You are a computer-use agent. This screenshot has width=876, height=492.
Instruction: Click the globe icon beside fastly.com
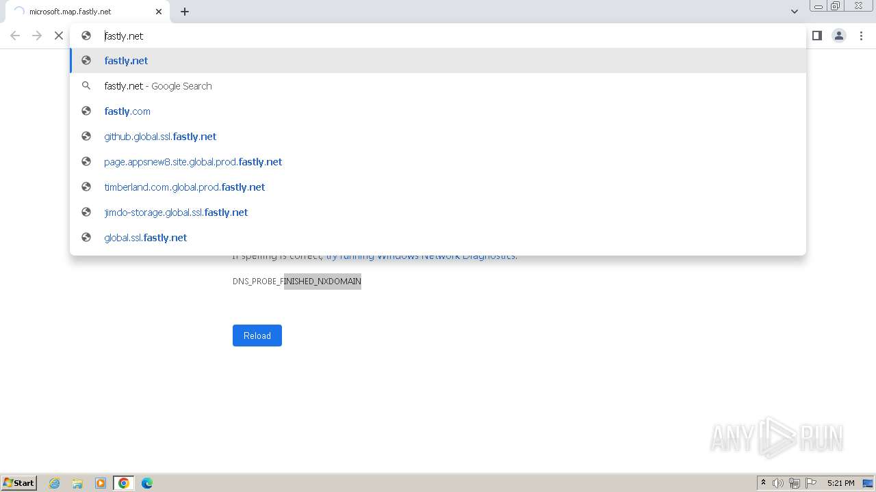pyautogui.click(x=86, y=111)
